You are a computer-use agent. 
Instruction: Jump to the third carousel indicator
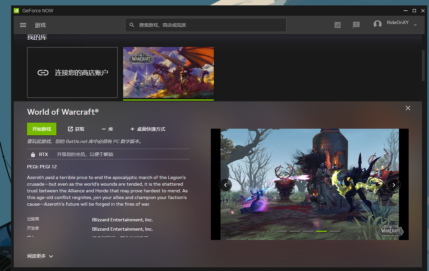click(x=308, y=231)
